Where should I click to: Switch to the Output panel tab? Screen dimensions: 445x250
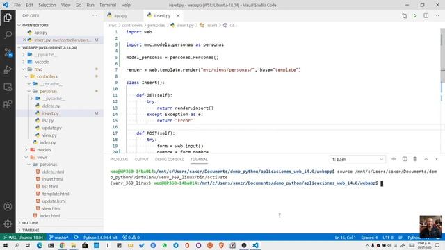click(142, 159)
